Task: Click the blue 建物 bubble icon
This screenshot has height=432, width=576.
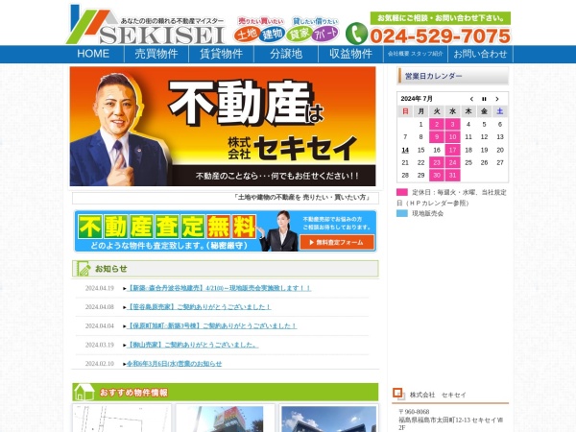Action: point(273,35)
